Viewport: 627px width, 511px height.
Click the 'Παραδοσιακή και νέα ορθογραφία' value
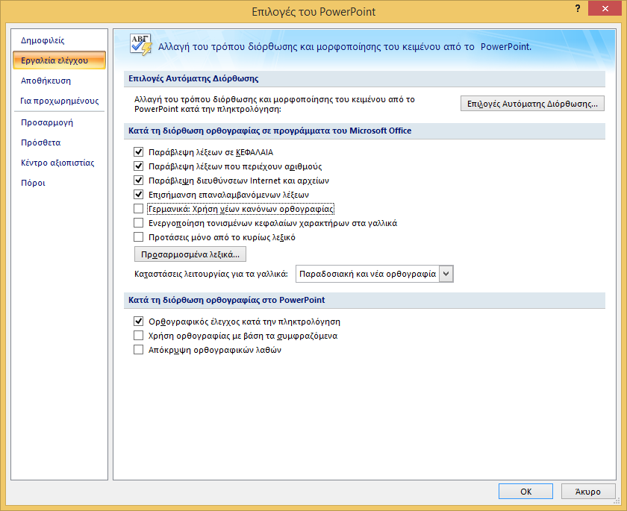point(367,274)
